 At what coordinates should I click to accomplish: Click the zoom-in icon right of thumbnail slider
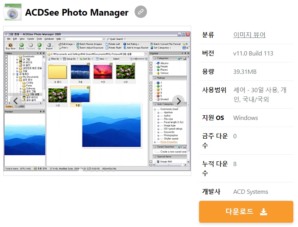(x=146, y=59)
